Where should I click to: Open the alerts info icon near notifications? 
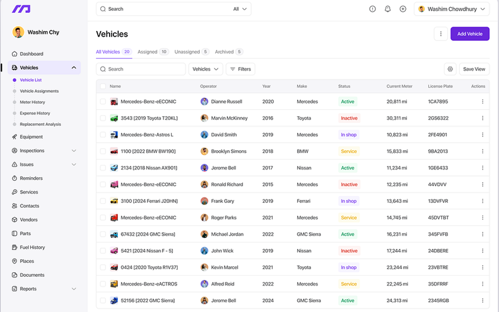coord(372,9)
